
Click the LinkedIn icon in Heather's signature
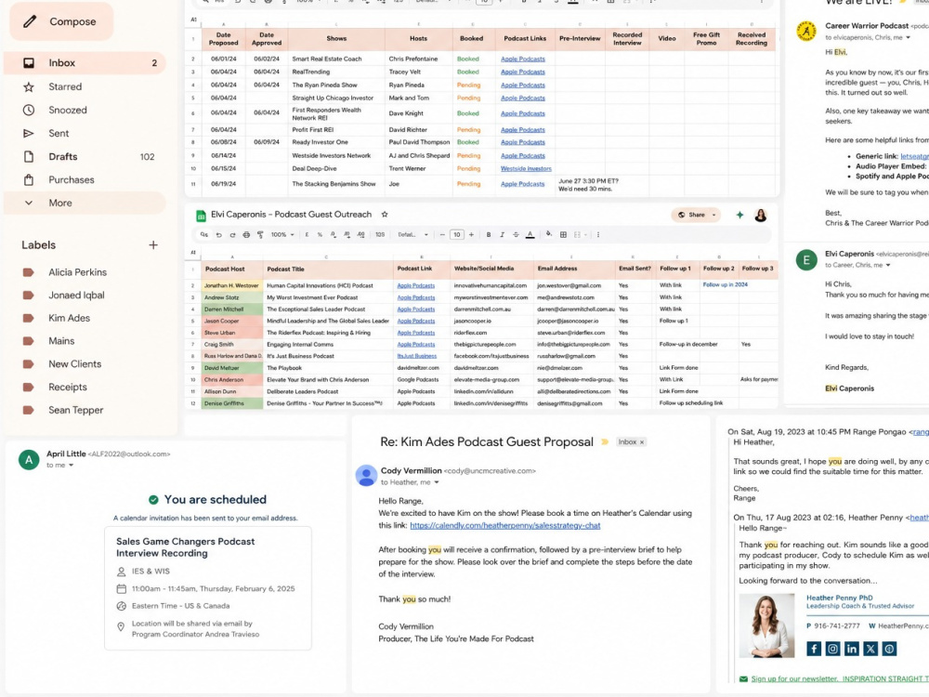851,649
